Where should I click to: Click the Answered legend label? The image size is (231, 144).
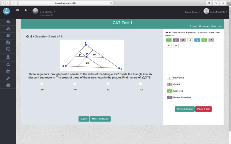pyautogui.click(x=178, y=91)
